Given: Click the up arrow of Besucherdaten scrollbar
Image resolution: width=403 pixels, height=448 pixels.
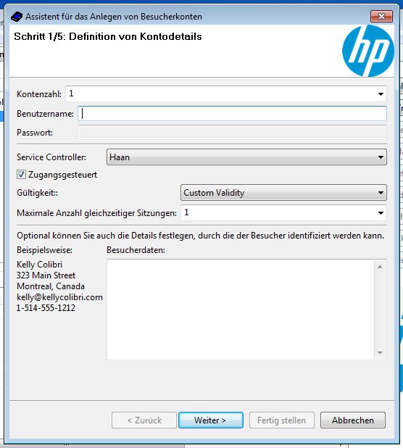Looking at the screenshot, I should [x=380, y=267].
